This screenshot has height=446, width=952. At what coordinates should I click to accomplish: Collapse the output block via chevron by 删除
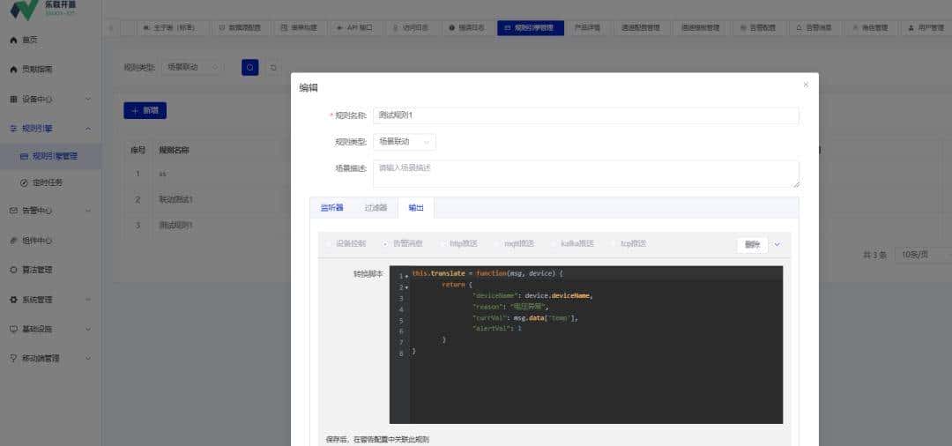coord(777,244)
